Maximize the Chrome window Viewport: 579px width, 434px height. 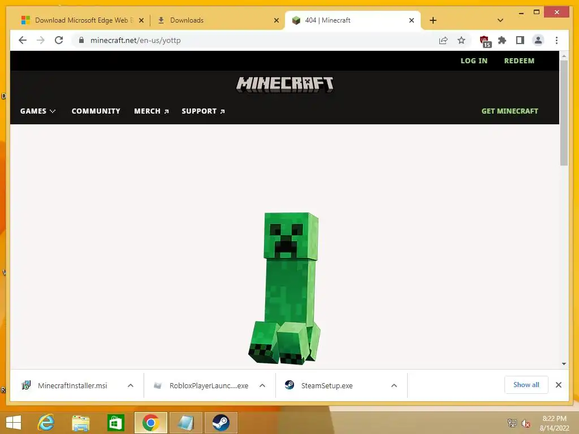point(537,12)
